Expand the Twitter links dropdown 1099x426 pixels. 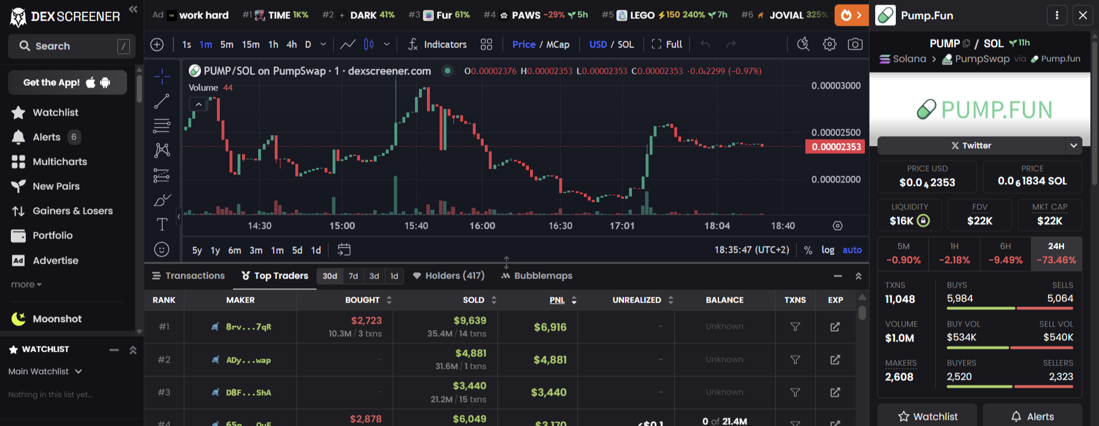[1074, 146]
